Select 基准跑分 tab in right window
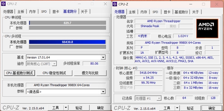Viewport: 224px width, 111px height. (181, 12)
